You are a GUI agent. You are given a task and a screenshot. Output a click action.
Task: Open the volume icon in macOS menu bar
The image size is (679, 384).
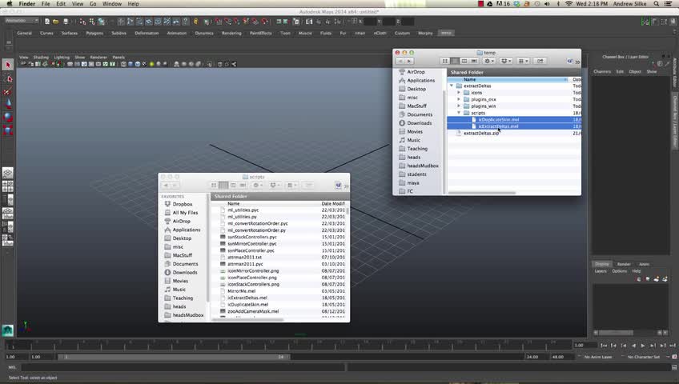[x=548, y=4]
